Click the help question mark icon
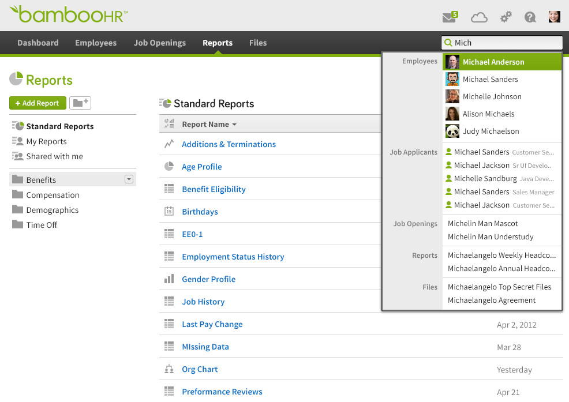Screen dimensions: 569x402 click(530, 17)
